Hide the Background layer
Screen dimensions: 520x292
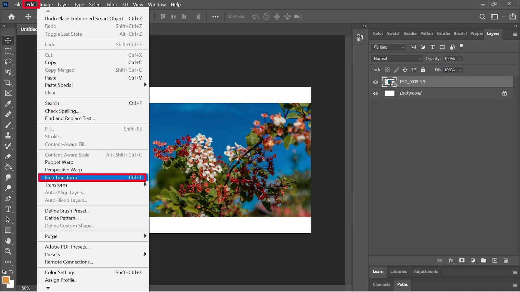(375, 93)
